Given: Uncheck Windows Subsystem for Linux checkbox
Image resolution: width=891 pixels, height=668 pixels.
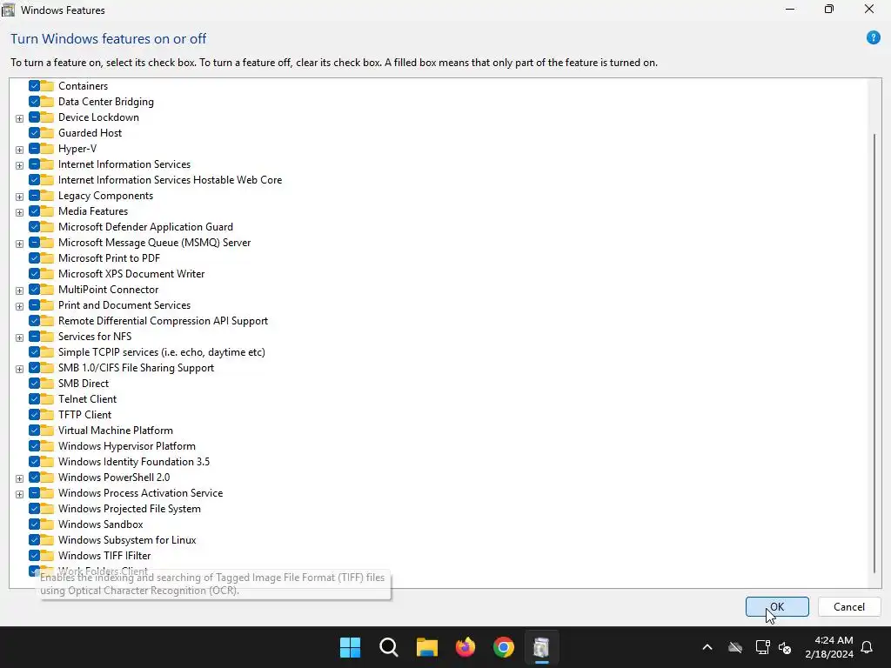Looking at the screenshot, I should (x=34, y=540).
